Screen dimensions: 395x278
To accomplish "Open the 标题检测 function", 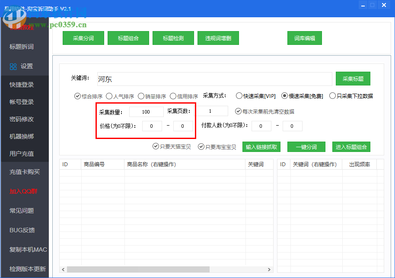I will [x=173, y=38].
